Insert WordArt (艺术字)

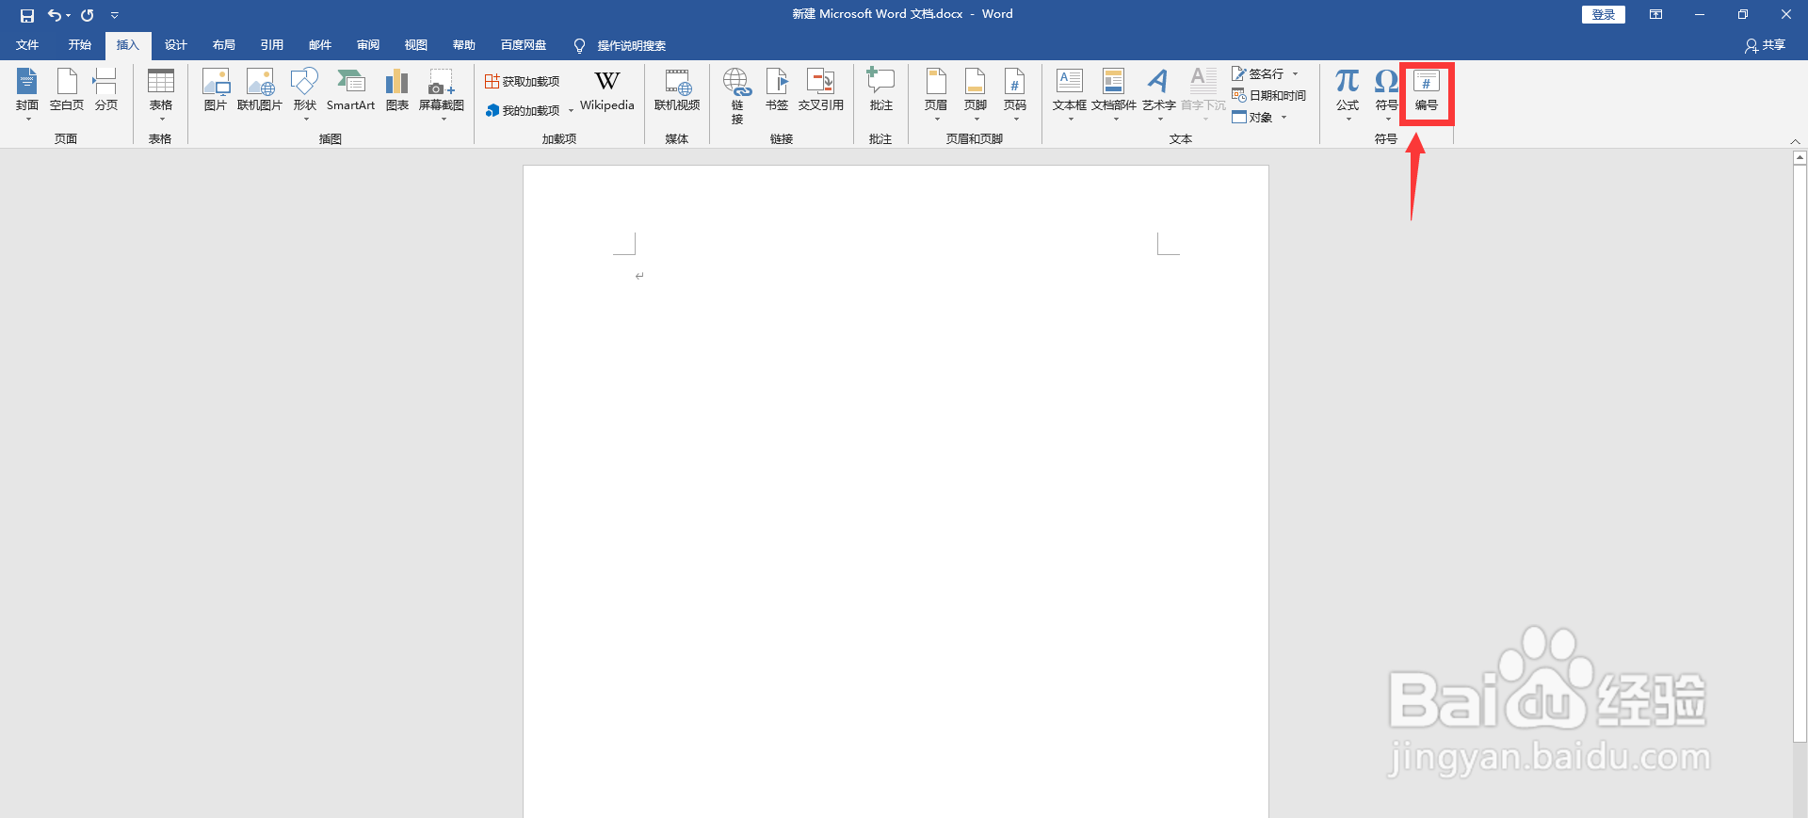[x=1159, y=93]
